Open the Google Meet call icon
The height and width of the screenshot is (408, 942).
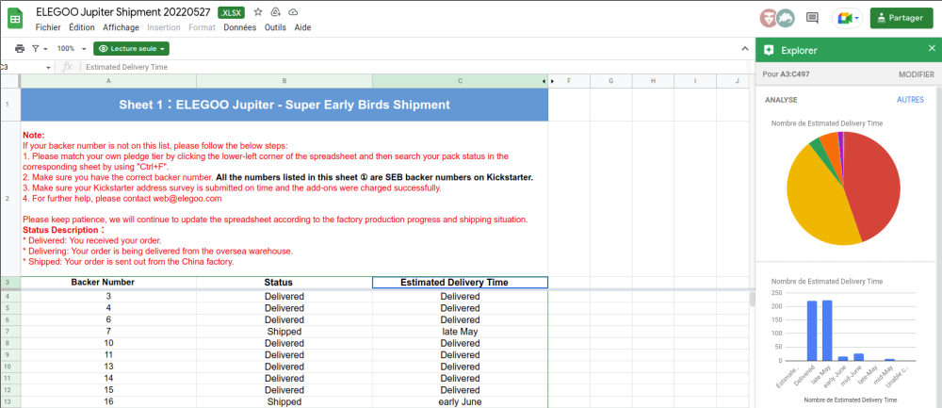[x=847, y=18]
